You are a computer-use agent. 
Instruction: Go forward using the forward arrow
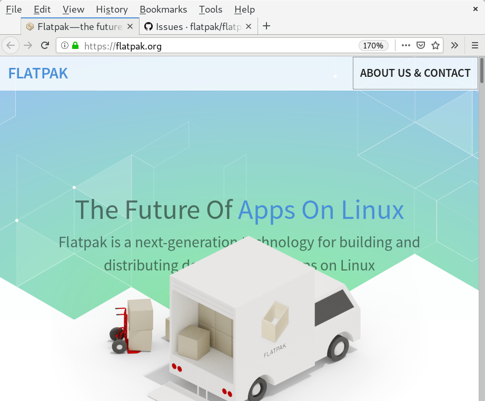click(x=27, y=45)
